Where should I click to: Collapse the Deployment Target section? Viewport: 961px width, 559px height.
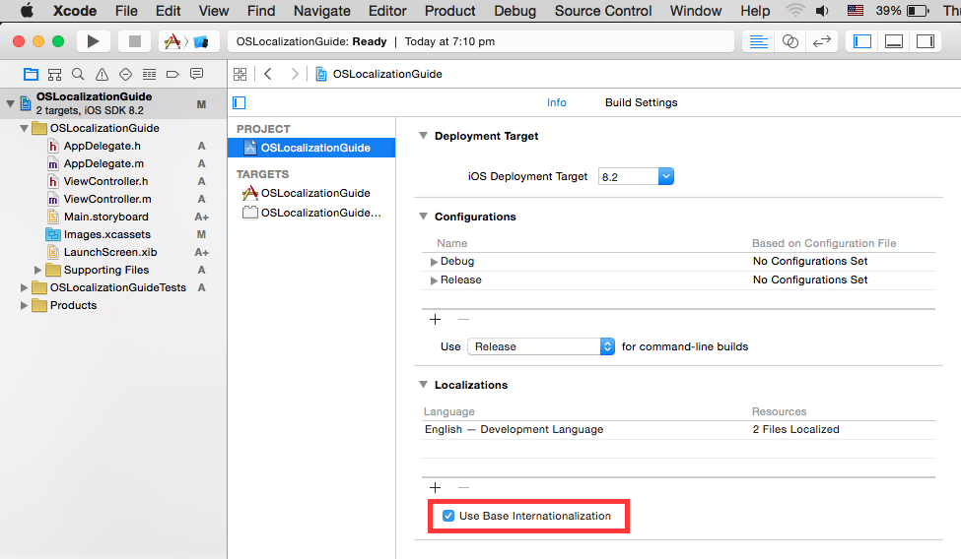423,136
